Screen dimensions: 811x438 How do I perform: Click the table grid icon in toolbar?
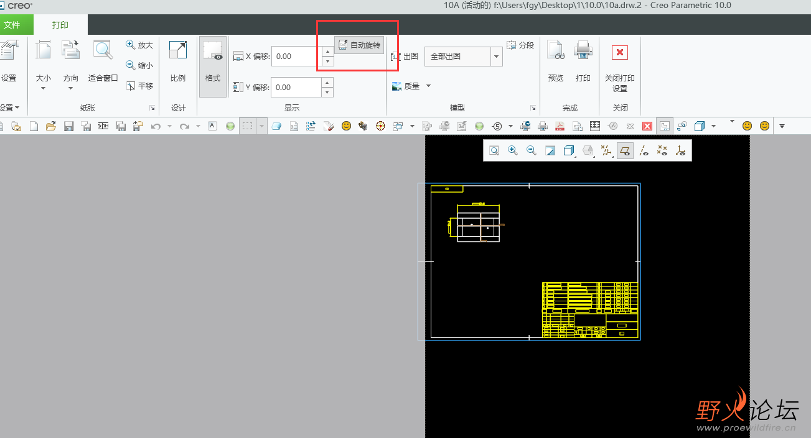point(595,125)
